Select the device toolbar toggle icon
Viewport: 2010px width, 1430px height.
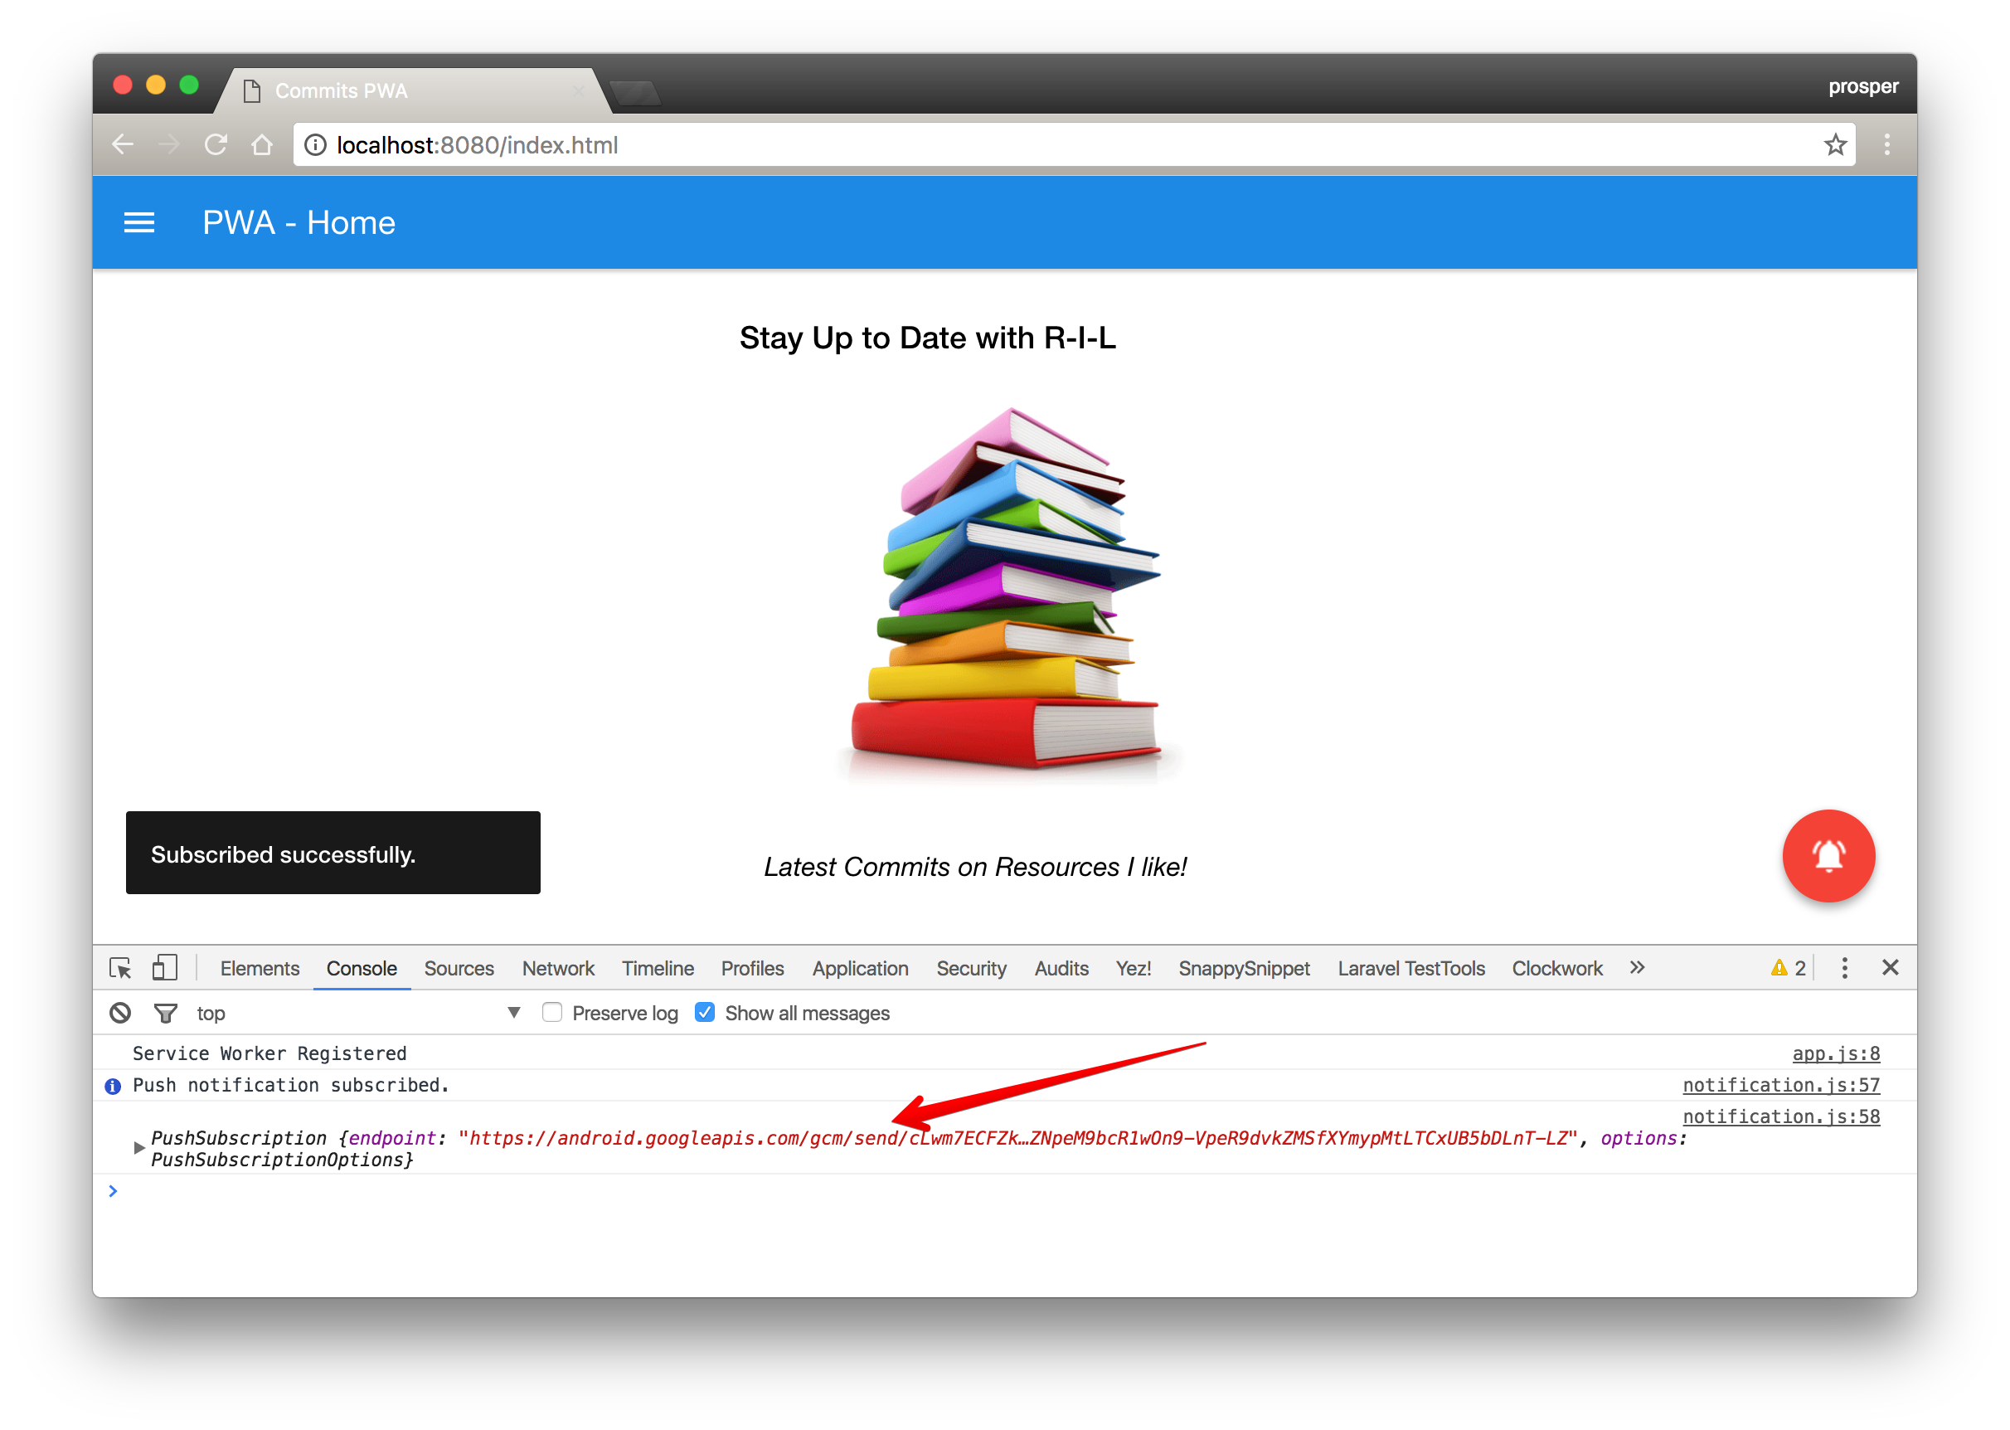[167, 969]
